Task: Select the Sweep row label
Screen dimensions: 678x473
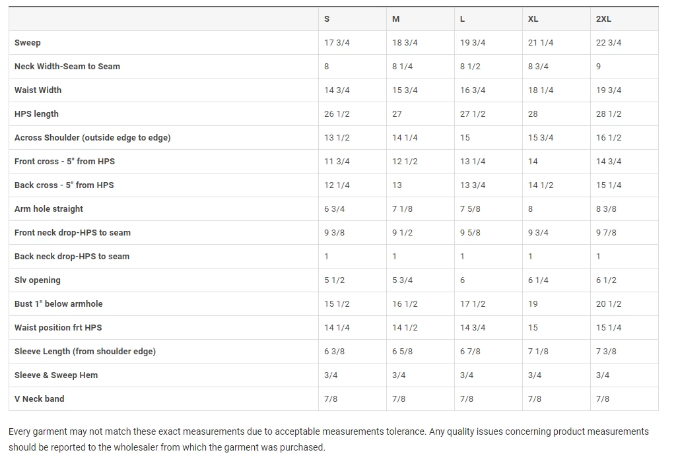Action: pyautogui.click(x=28, y=43)
